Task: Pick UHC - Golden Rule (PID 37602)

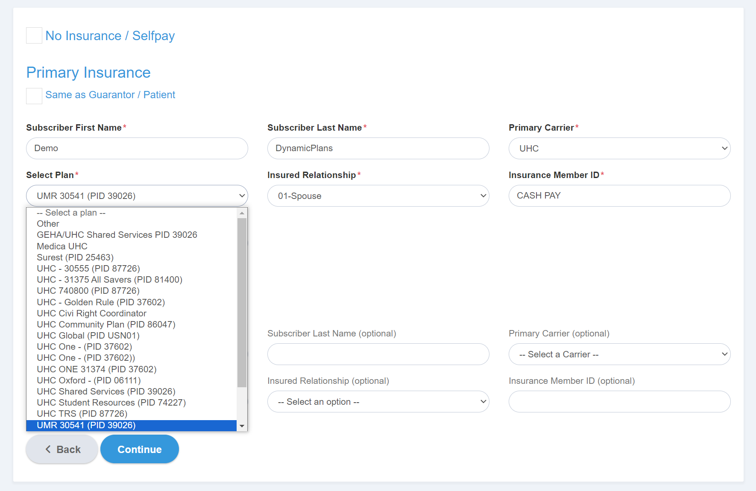Action: (x=132, y=302)
